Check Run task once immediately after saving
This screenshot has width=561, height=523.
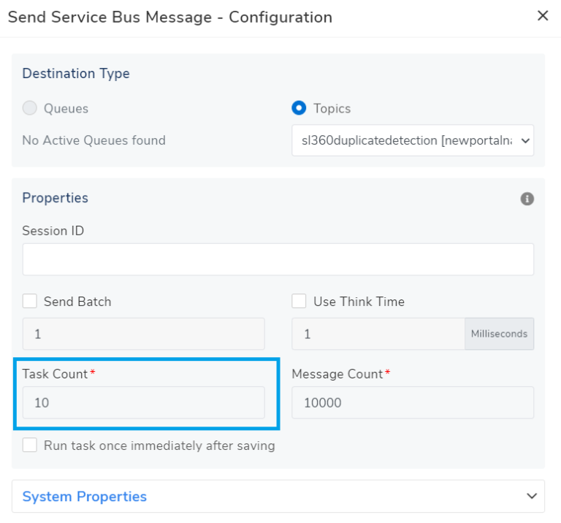click(x=30, y=445)
